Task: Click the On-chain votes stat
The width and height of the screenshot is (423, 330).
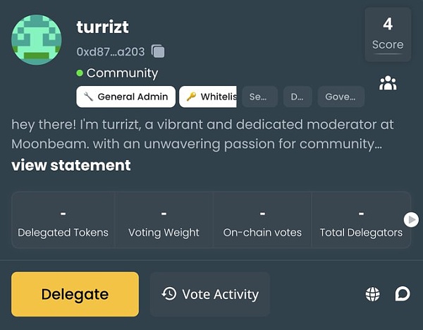Action: tap(262, 221)
